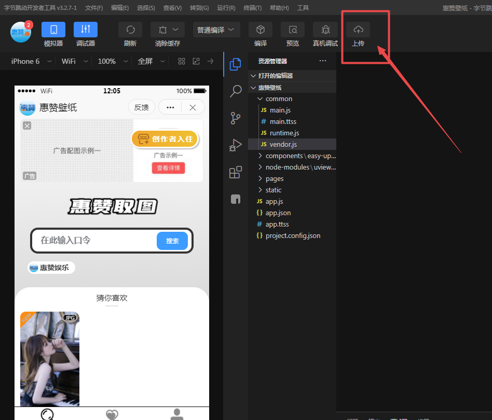Click the real device debug (真机调试) bug icon
This screenshot has height=420, width=492.
tap(325, 30)
